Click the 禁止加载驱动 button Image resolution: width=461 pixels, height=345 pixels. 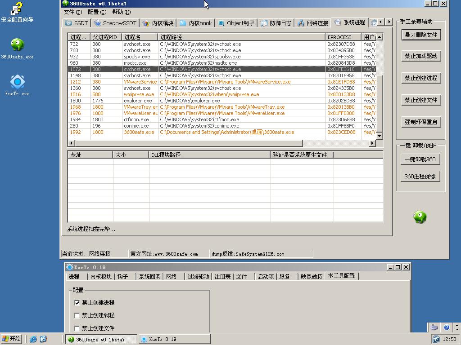tap(421, 56)
